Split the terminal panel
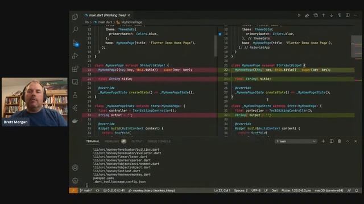Image resolution: width=364 pixels, height=204 pixels. coord(332,141)
